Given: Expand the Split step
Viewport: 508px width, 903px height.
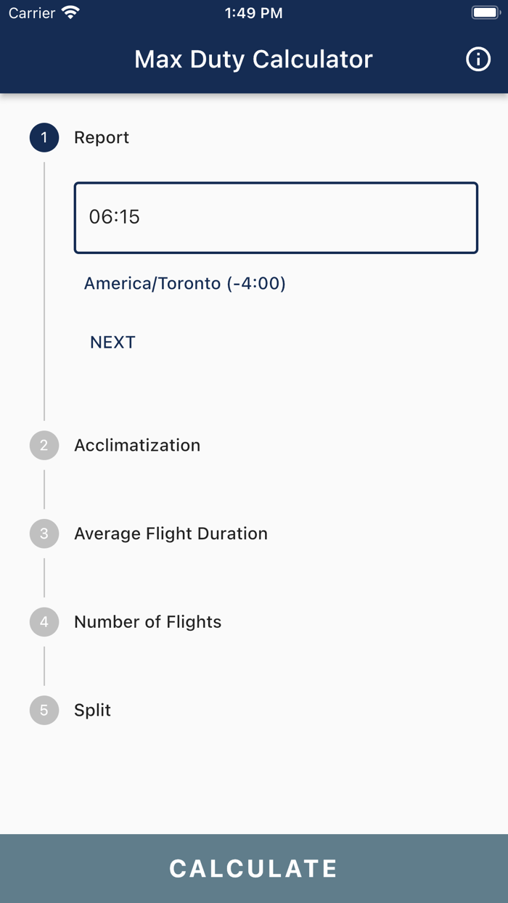Looking at the screenshot, I should pos(92,710).
